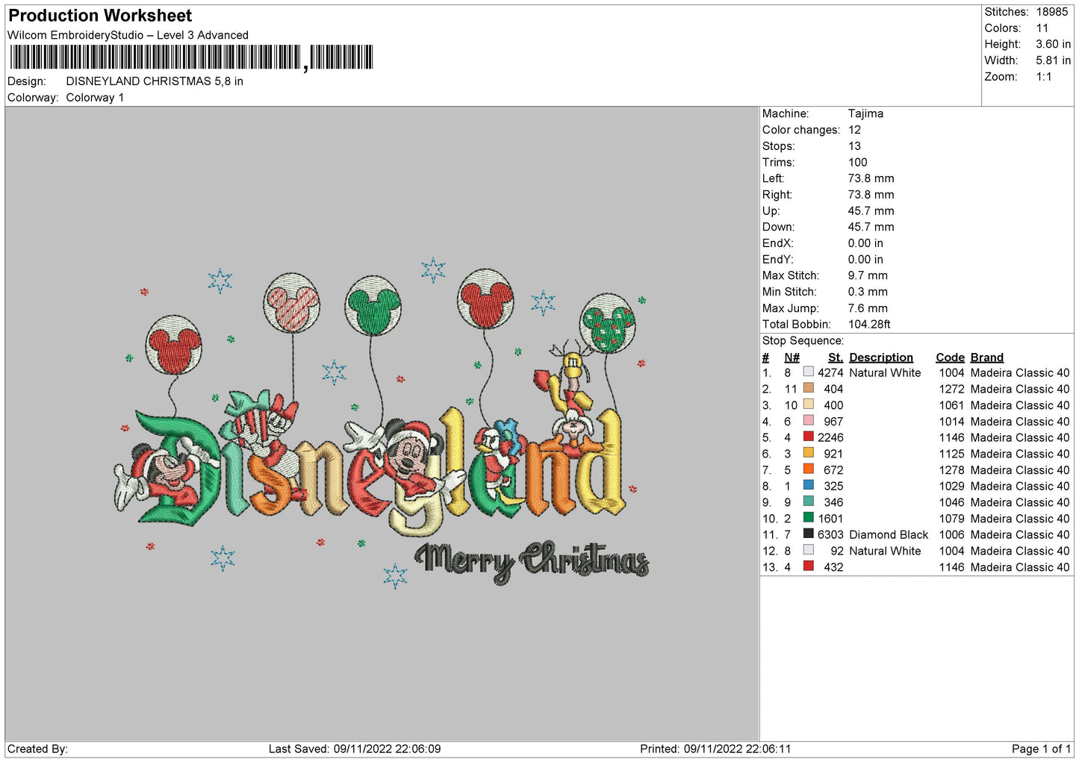The height and width of the screenshot is (762, 1079).
Task: Click the 'Stop Sequence:' heading
Action: (x=803, y=340)
